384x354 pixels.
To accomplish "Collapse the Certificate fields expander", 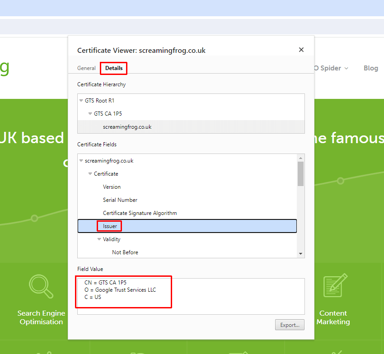I will point(90,173).
